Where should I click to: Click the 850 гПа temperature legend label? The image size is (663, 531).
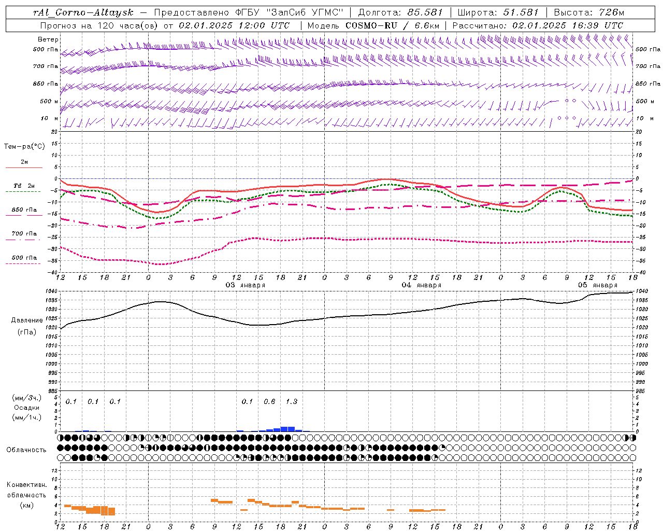point(24,209)
